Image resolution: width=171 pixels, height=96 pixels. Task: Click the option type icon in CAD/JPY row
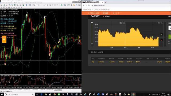(93, 62)
